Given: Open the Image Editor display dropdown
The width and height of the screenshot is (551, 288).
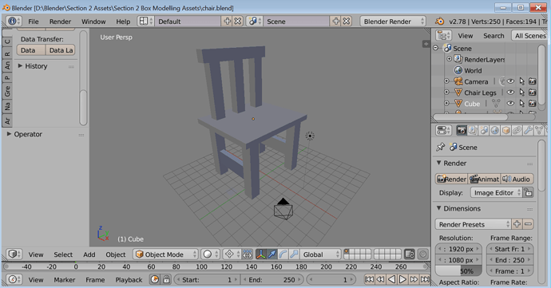Looking at the screenshot, I should tap(497, 192).
